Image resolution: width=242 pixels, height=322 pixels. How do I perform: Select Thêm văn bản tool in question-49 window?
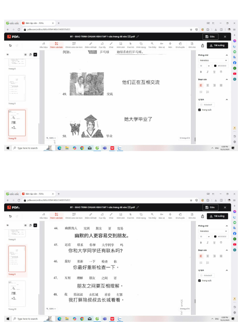(x=56, y=45)
